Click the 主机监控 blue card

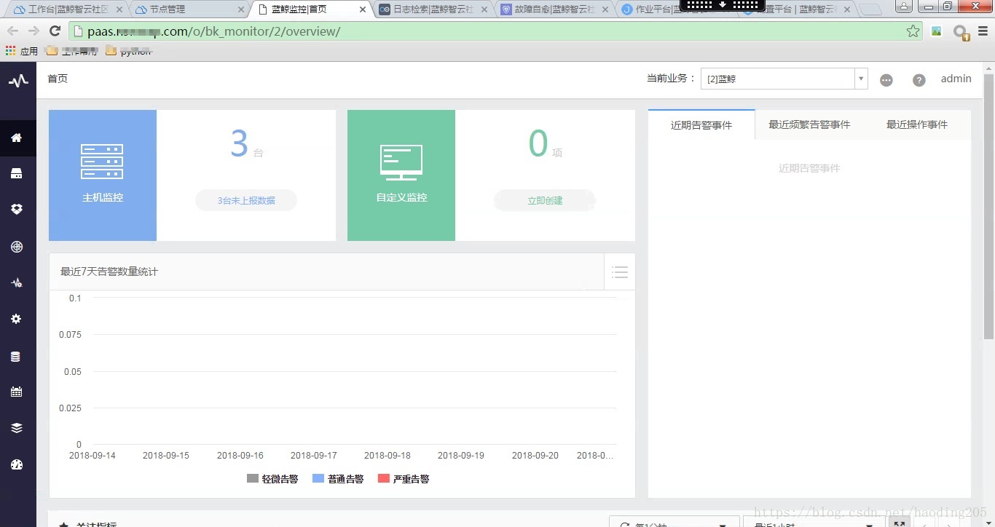103,175
